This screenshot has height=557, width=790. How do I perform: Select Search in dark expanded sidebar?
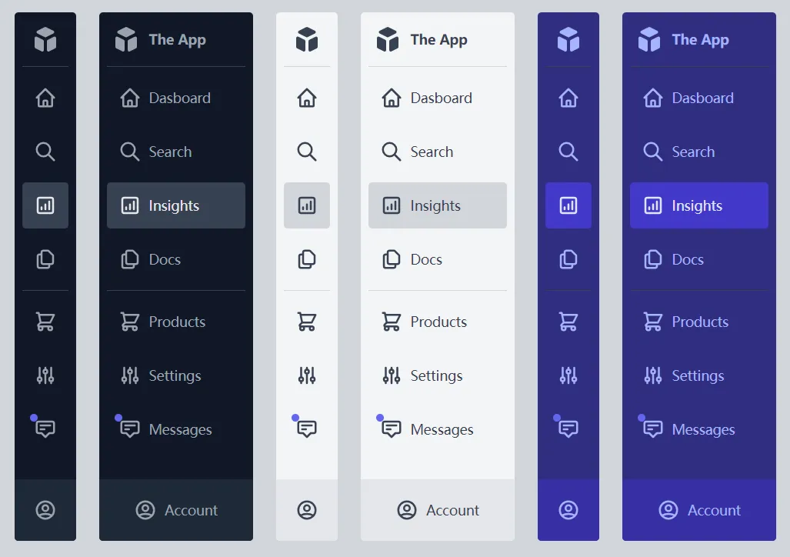[176, 152]
